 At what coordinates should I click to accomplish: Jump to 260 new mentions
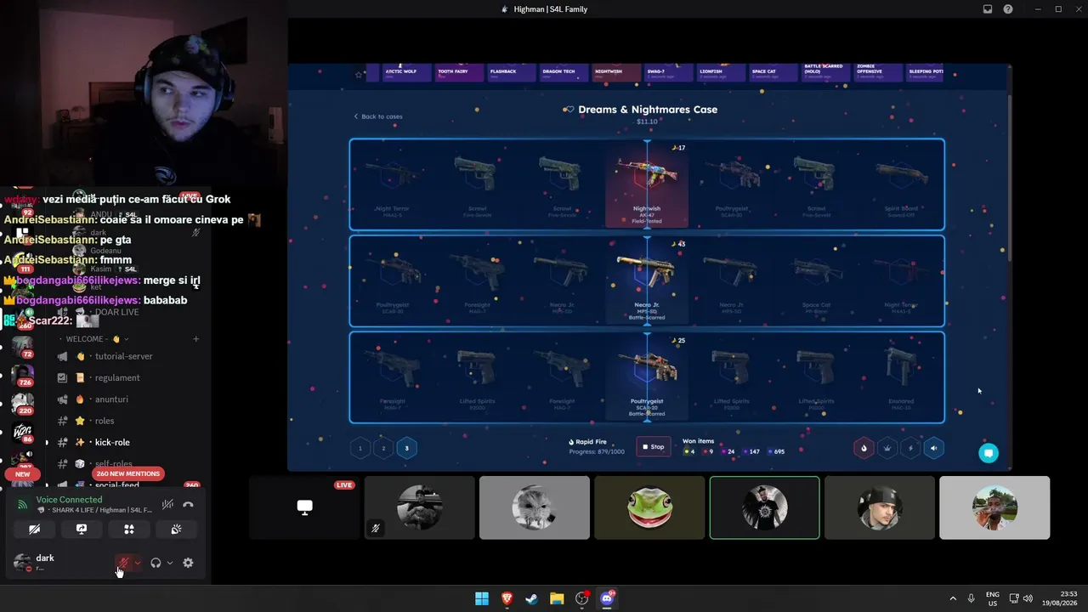click(128, 473)
